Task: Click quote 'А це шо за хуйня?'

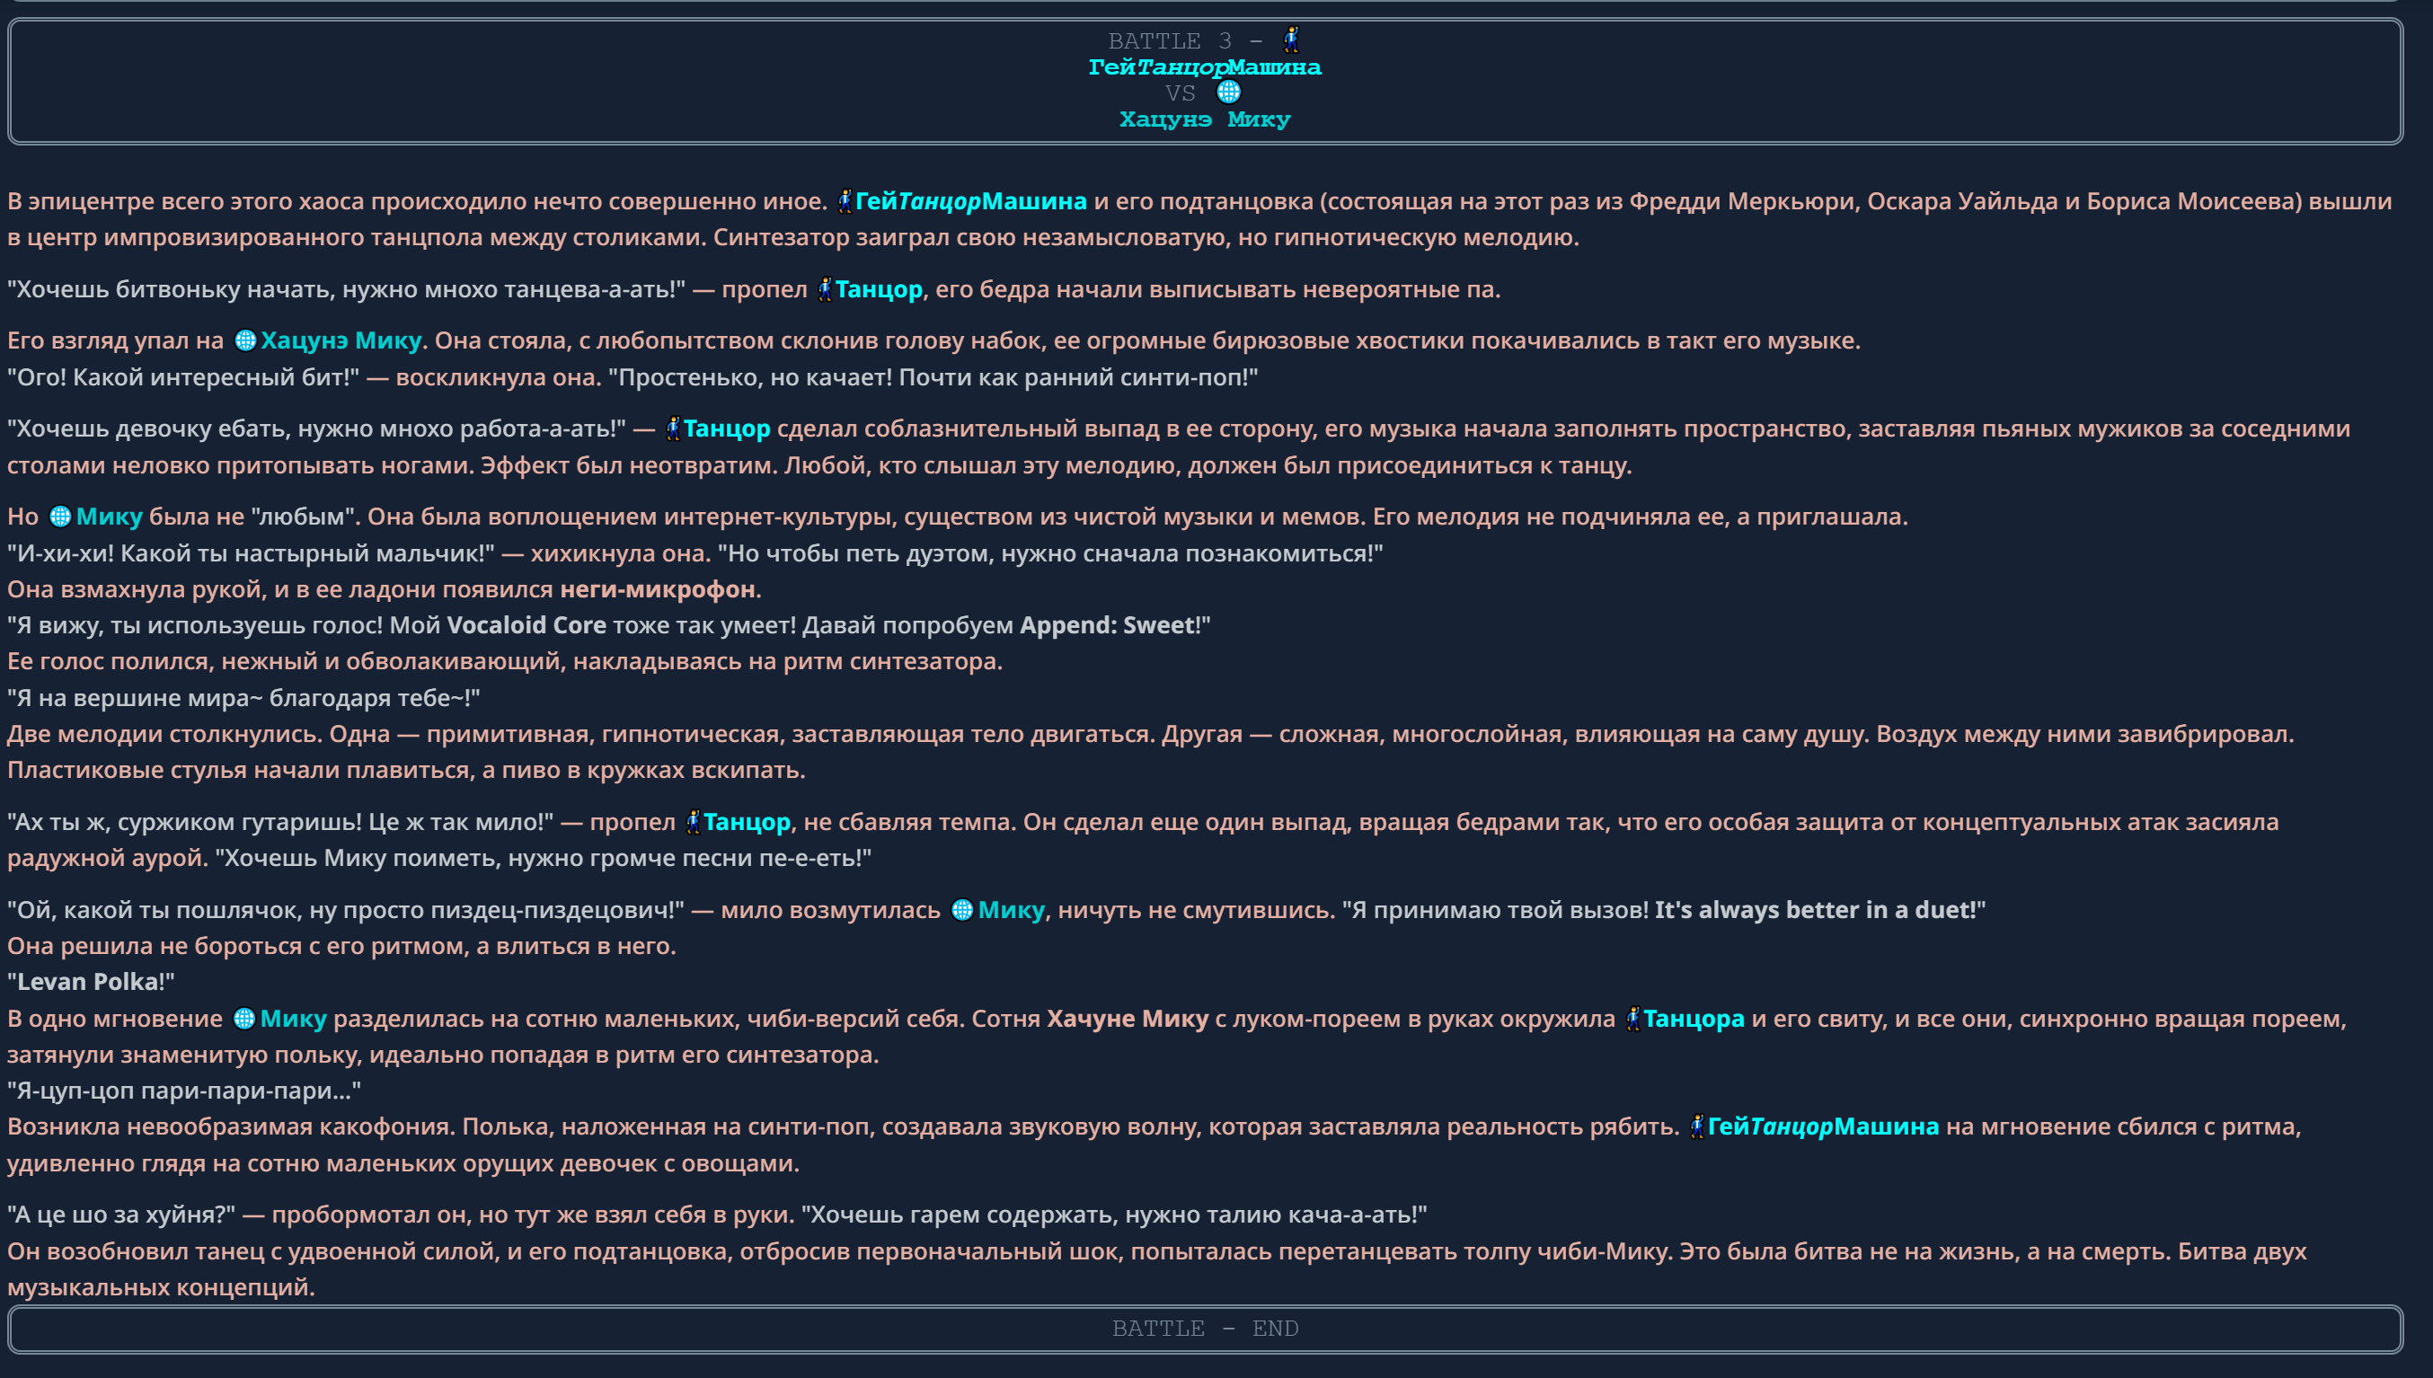Action: pyautogui.click(x=121, y=1215)
